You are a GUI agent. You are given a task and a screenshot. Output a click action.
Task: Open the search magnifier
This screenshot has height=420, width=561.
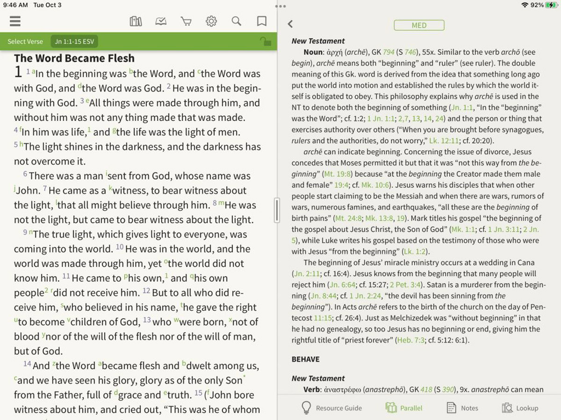coord(237,21)
